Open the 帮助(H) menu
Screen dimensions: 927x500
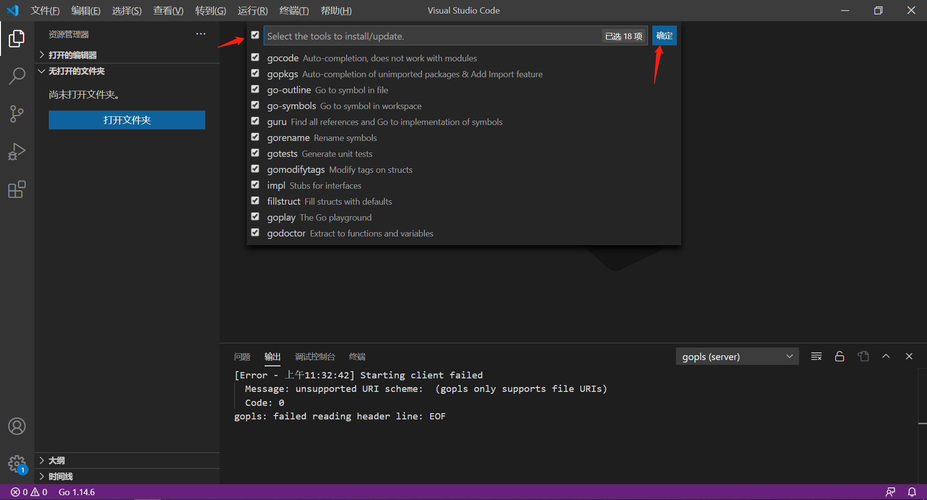[x=336, y=11]
